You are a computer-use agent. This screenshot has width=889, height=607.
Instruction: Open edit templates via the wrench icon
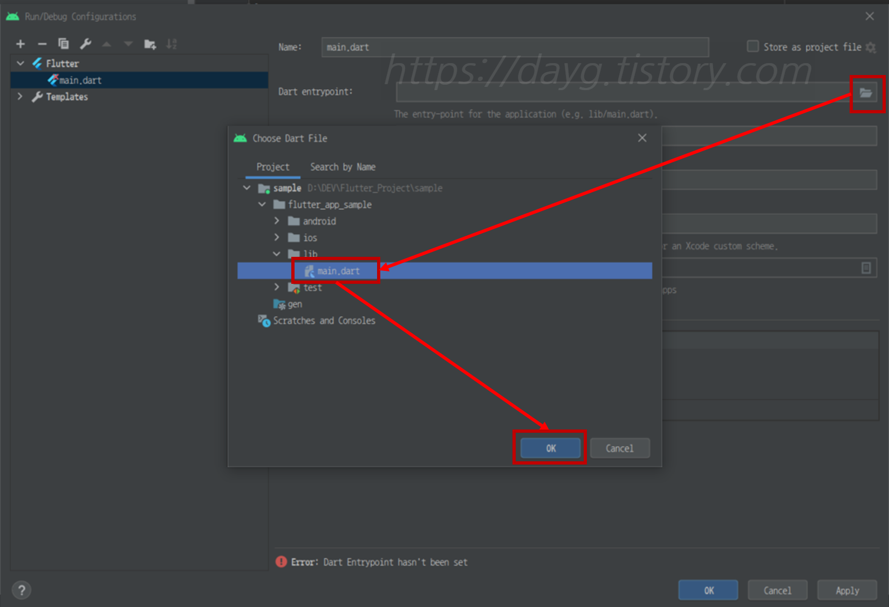85,44
